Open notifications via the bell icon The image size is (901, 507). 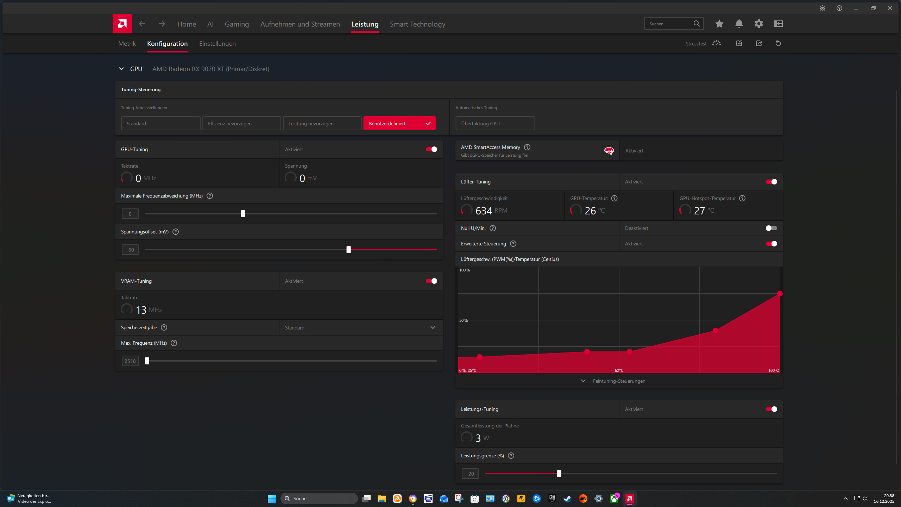[x=739, y=24]
